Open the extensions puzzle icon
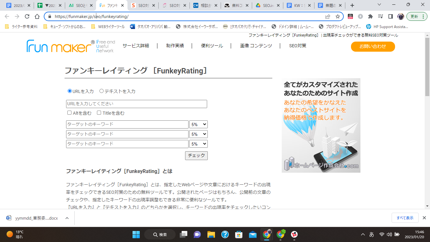Screen dimensions: 430x242 point(371,16)
